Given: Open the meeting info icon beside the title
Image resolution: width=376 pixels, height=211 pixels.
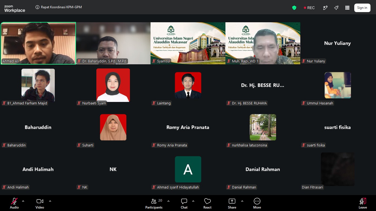Looking at the screenshot, I should pos(37,7).
